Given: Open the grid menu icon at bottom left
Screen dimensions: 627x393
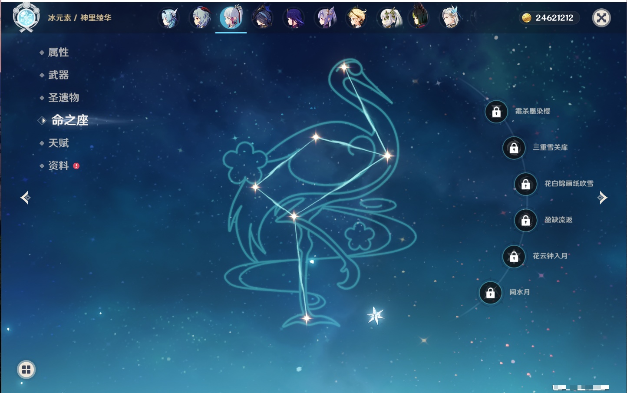Looking at the screenshot, I should coord(26,370).
